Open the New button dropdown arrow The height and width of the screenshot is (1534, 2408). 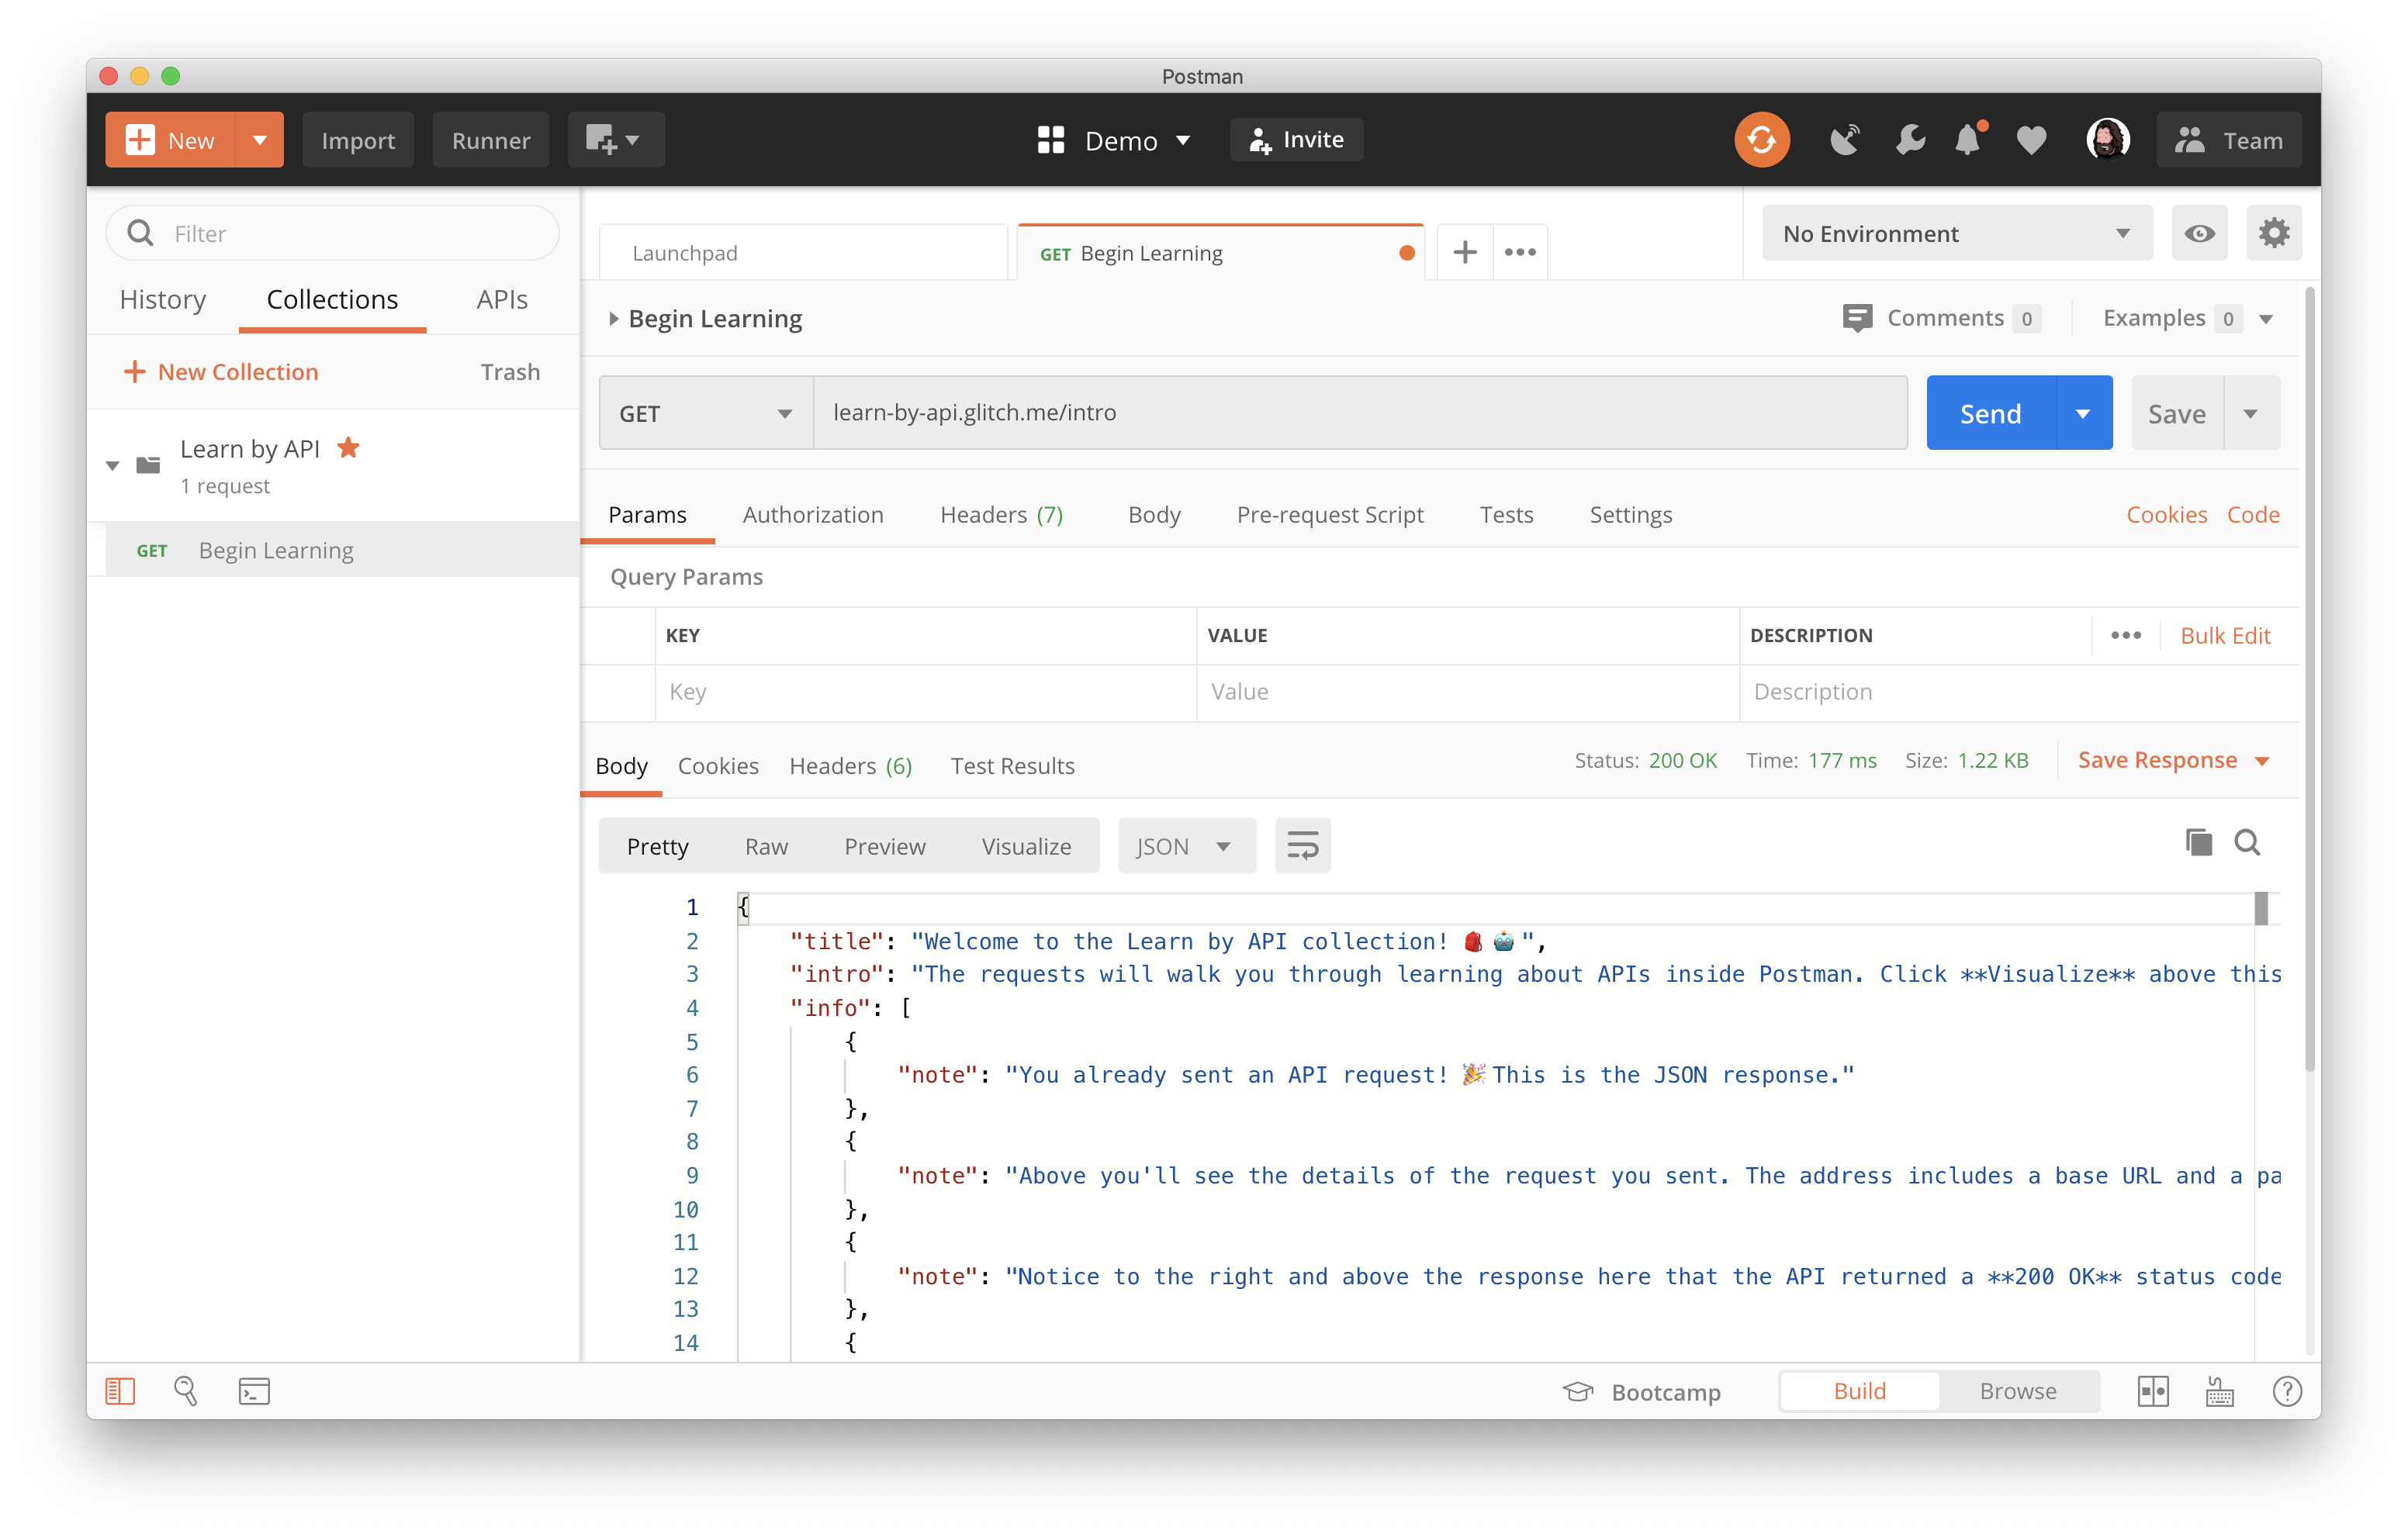260,140
